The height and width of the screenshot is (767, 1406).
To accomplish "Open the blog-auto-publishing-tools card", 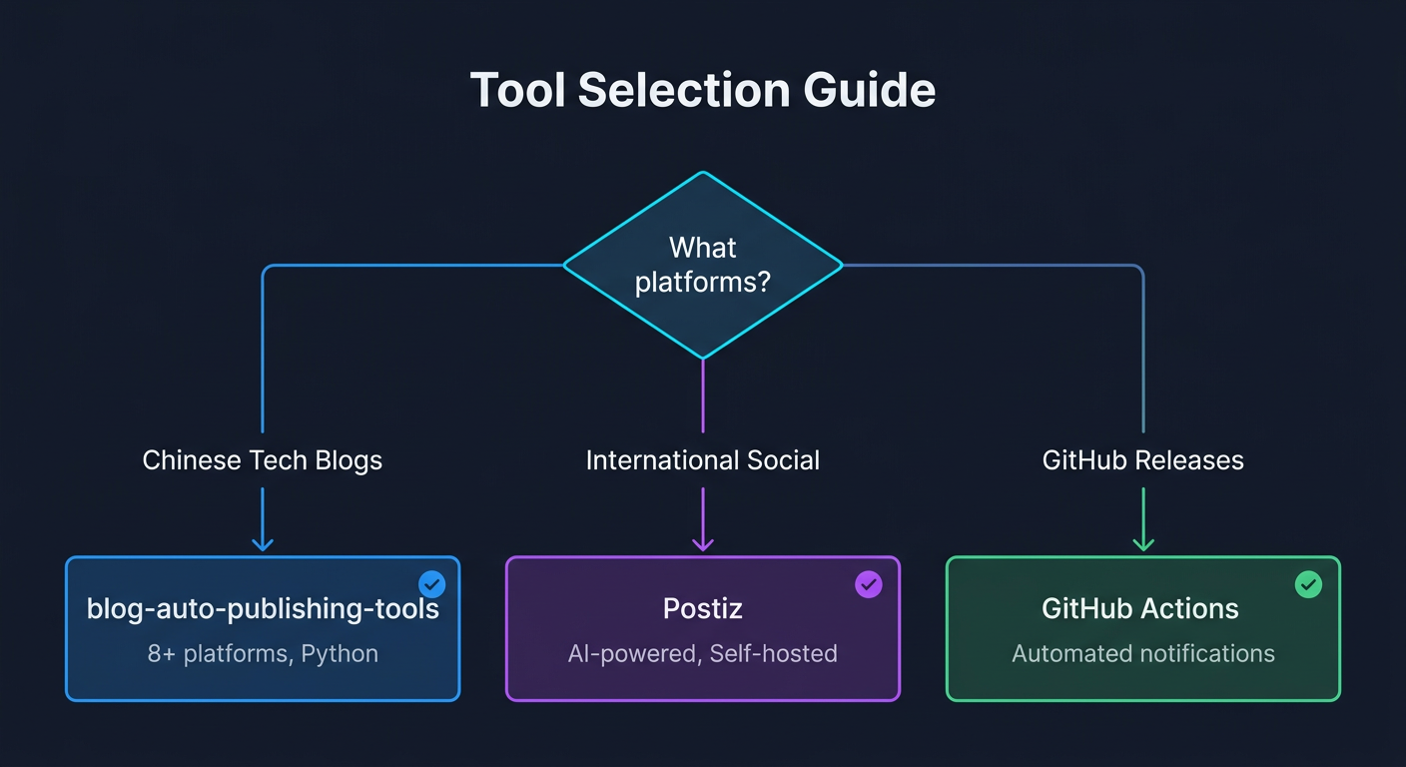I will click(x=263, y=629).
